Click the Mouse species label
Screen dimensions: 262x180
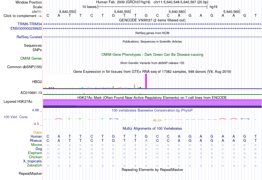point(37,145)
